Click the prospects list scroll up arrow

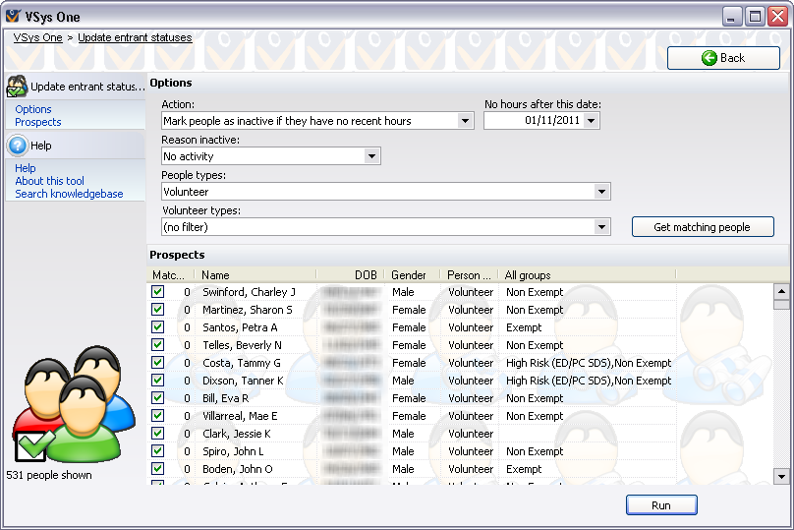[x=781, y=291]
